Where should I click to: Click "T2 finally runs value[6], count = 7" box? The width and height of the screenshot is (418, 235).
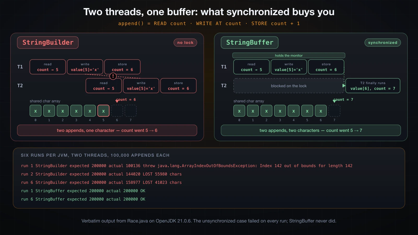373,86
